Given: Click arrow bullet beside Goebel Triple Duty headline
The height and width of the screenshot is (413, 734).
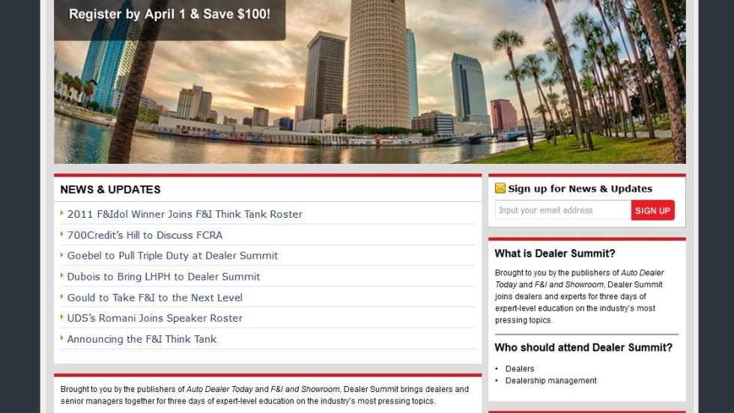Looking at the screenshot, I should [62, 255].
